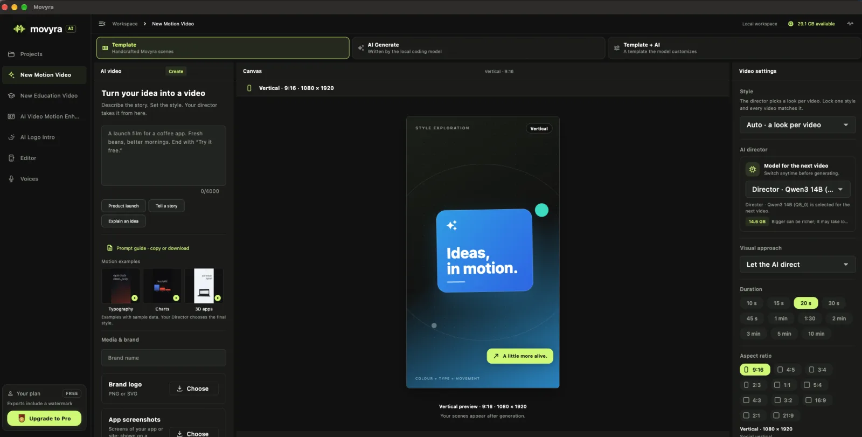Expand the Auto look per video dropdown
The image size is (862, 437).
(797, 125)
